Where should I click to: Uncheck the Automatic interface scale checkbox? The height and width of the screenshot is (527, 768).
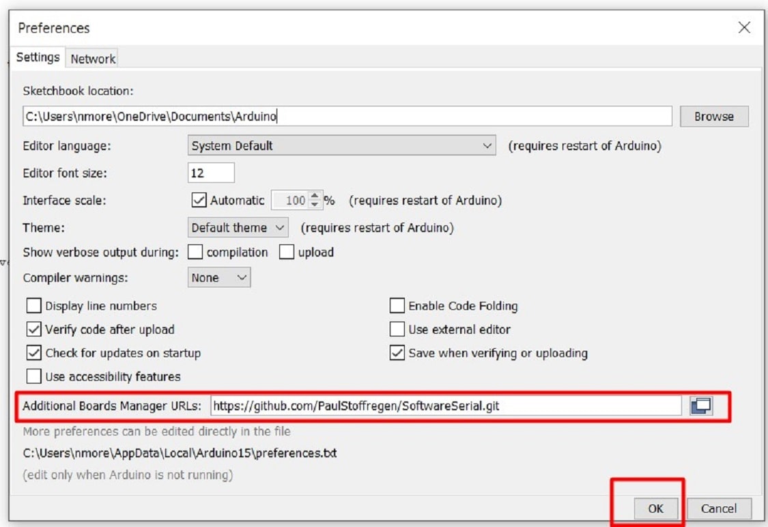199,200
